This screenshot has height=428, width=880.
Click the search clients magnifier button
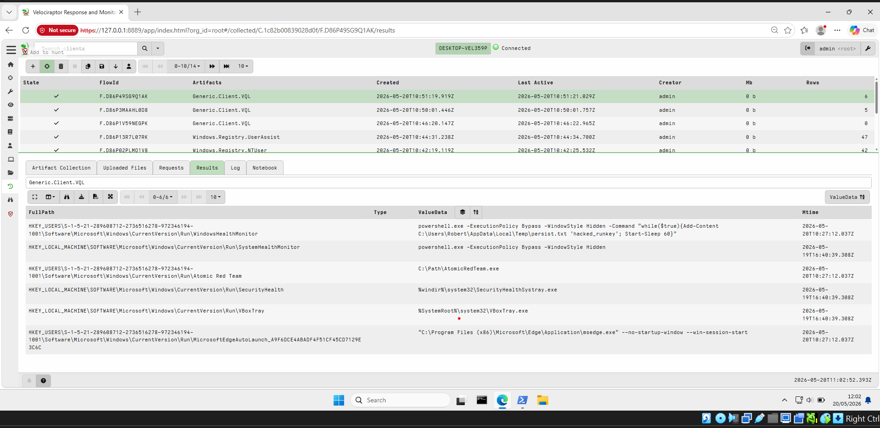click(x=145, y=49)
